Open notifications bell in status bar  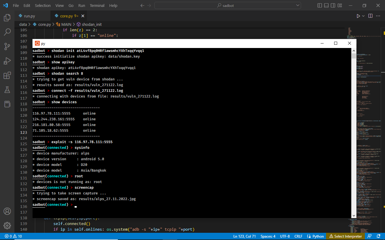point(379,236)
